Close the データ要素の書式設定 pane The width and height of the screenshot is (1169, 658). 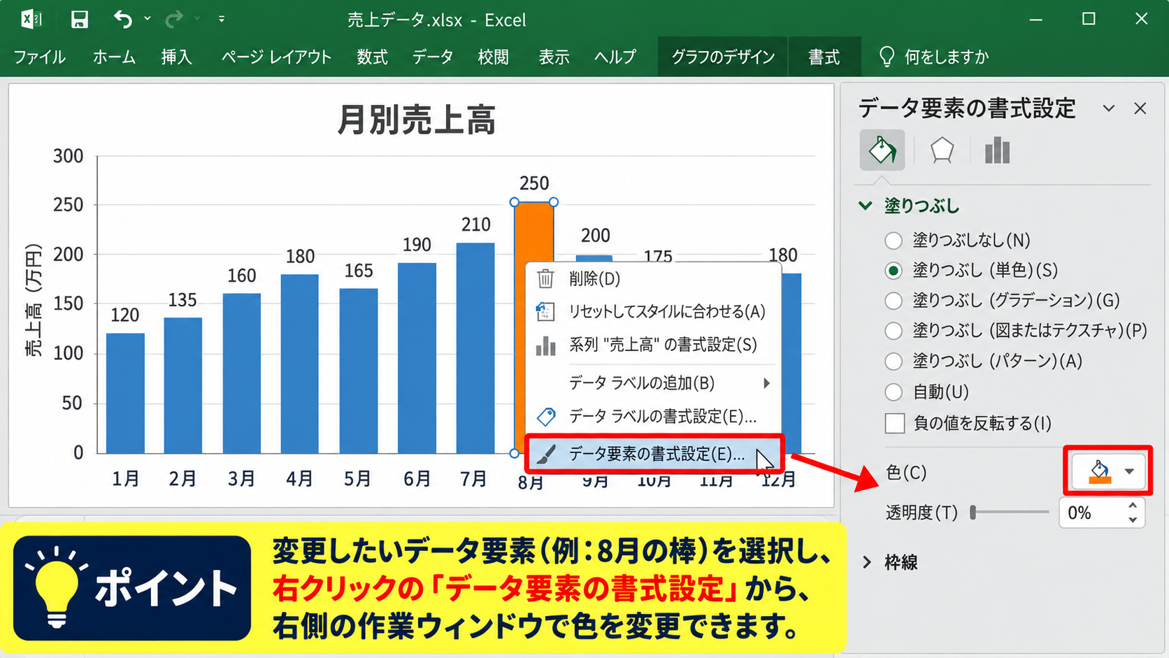tap(1140, 108)
